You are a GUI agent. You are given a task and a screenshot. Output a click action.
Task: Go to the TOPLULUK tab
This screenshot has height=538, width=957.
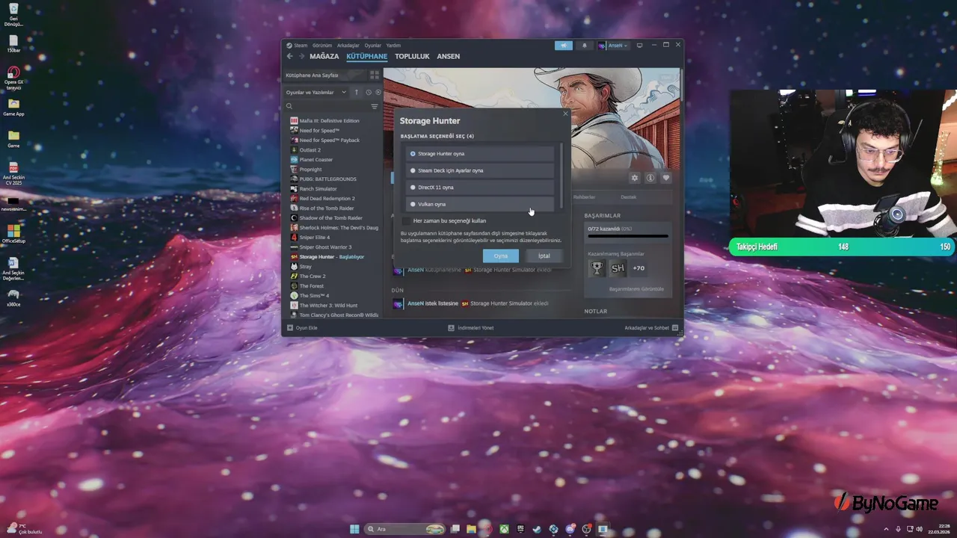click(412, 56)
